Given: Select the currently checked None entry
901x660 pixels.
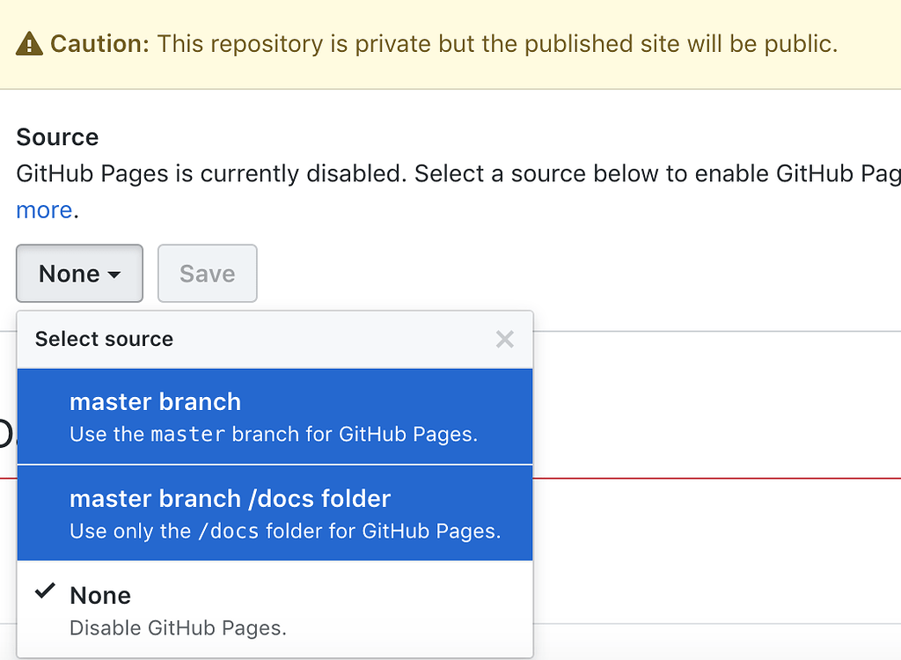Looking at the screenshot, I should pos(99,595).
